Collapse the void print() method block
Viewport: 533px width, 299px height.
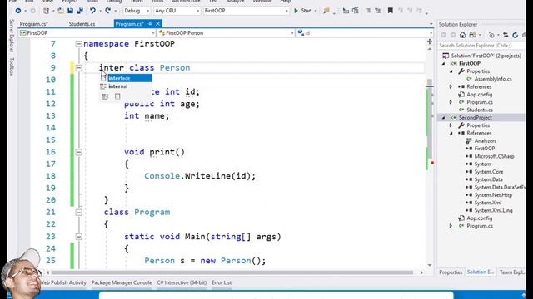pos(78,152)
